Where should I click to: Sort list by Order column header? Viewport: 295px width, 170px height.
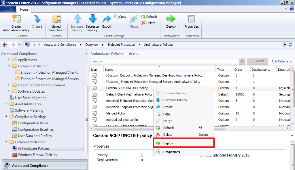point(242,70)
